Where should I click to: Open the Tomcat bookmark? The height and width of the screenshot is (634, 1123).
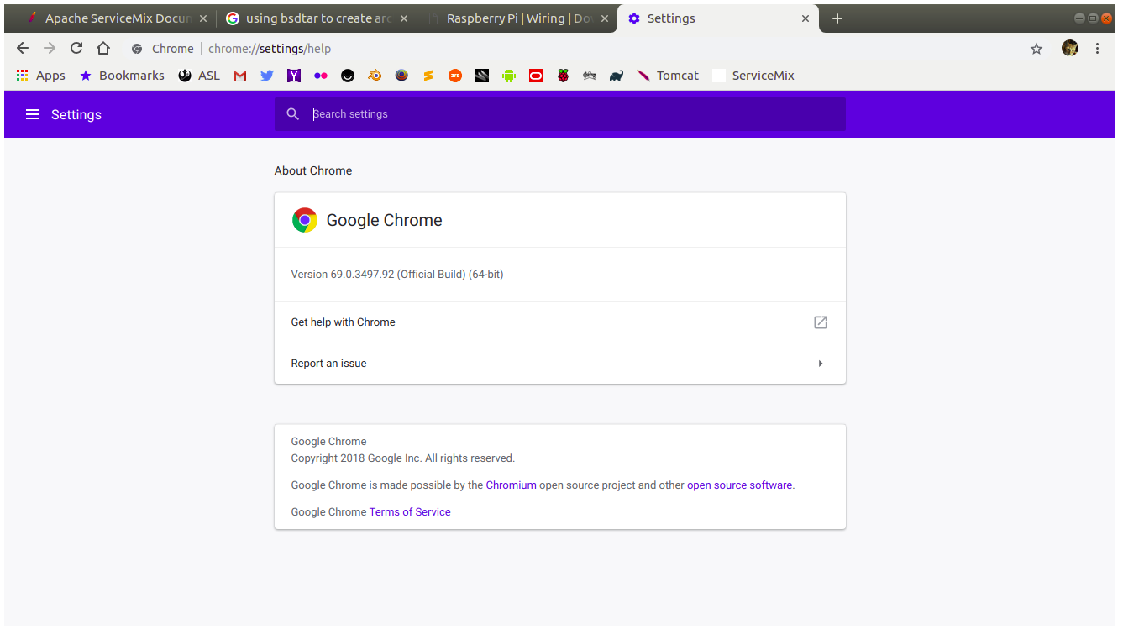668,76
